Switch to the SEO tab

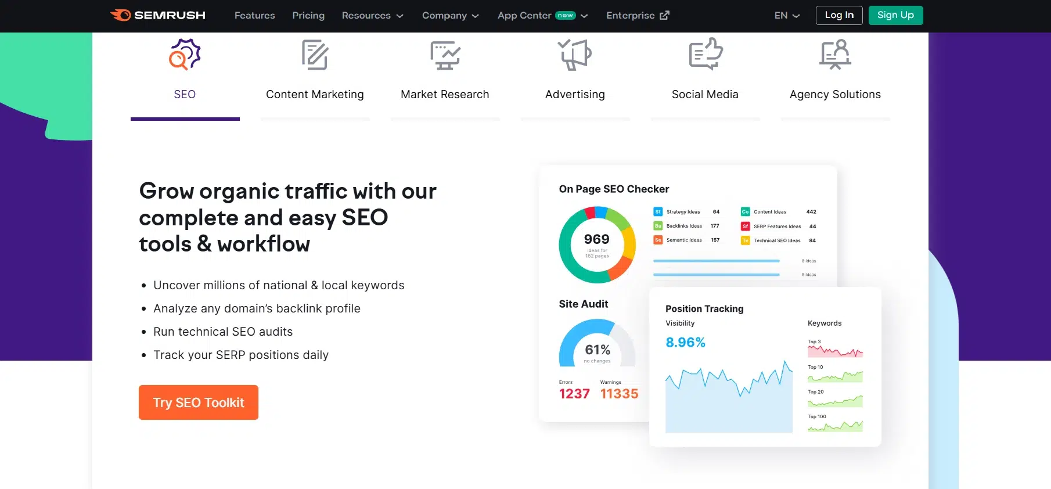pos(185,95)
